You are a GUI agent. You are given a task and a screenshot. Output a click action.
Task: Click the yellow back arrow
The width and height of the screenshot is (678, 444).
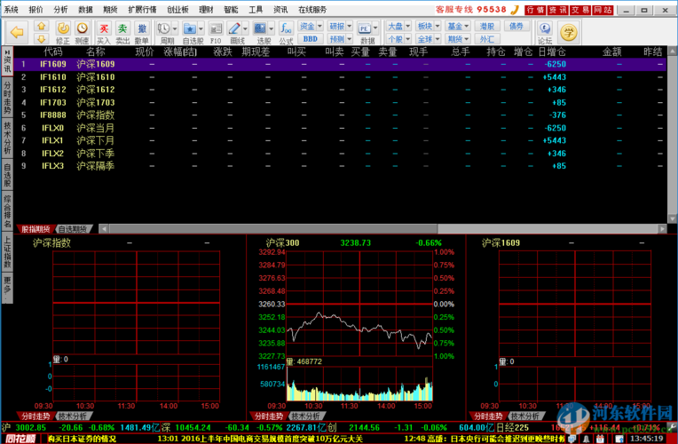[17, 32]
